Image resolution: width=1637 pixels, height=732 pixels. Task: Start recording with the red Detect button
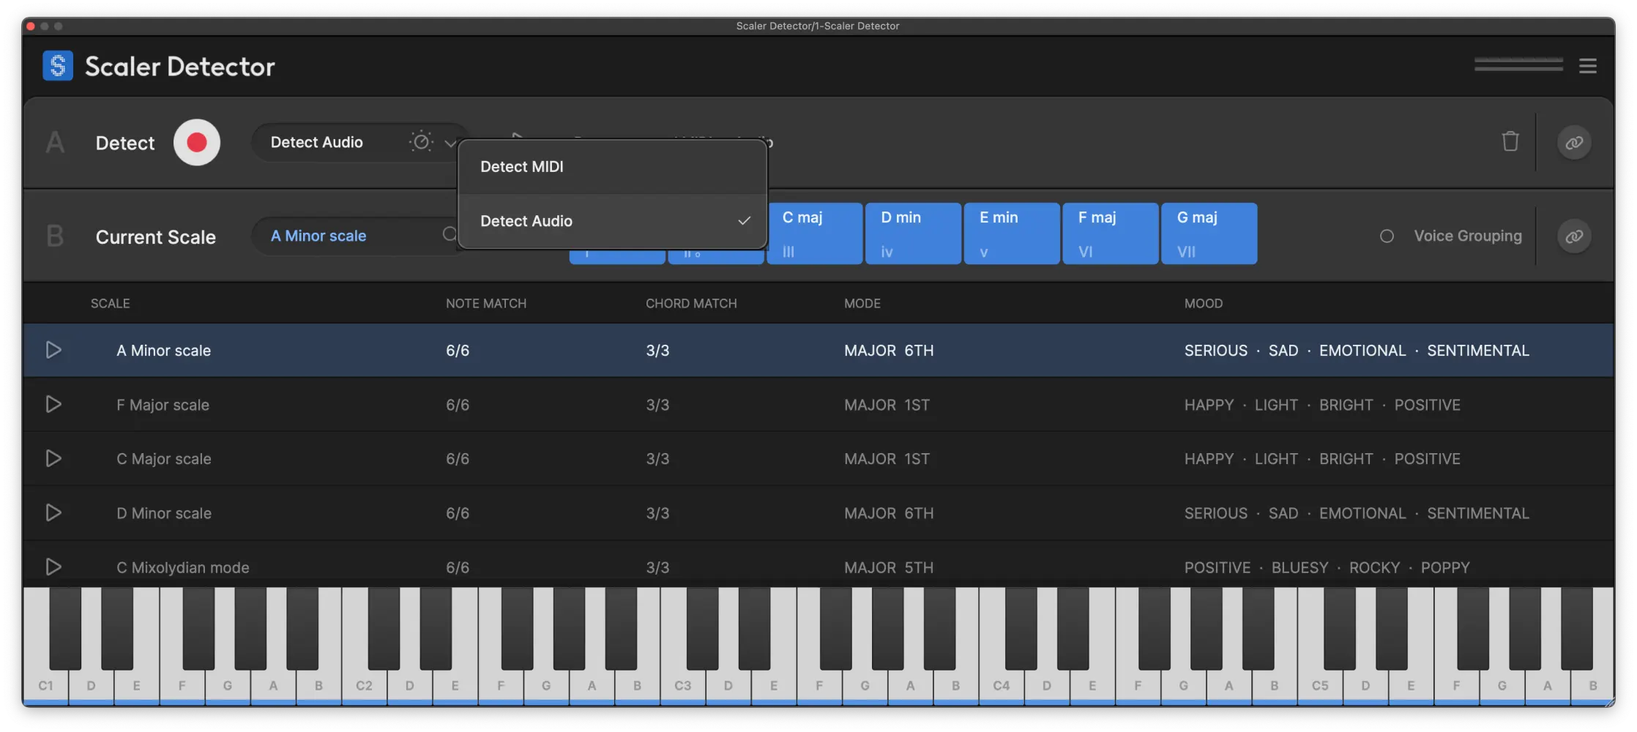click(195, 142)
